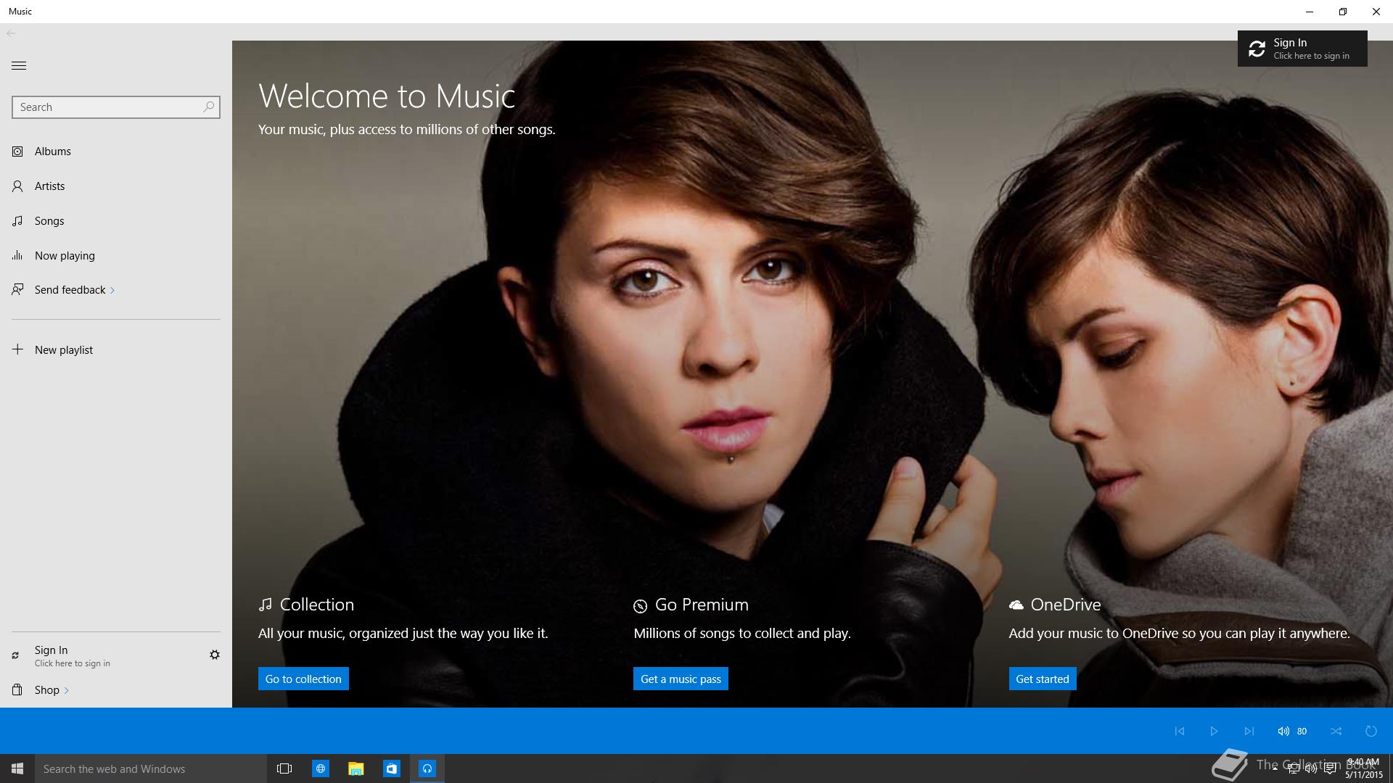The image size is (1393, 783).
Task: Click the search magnifier icon
Action: pos(208,107)
